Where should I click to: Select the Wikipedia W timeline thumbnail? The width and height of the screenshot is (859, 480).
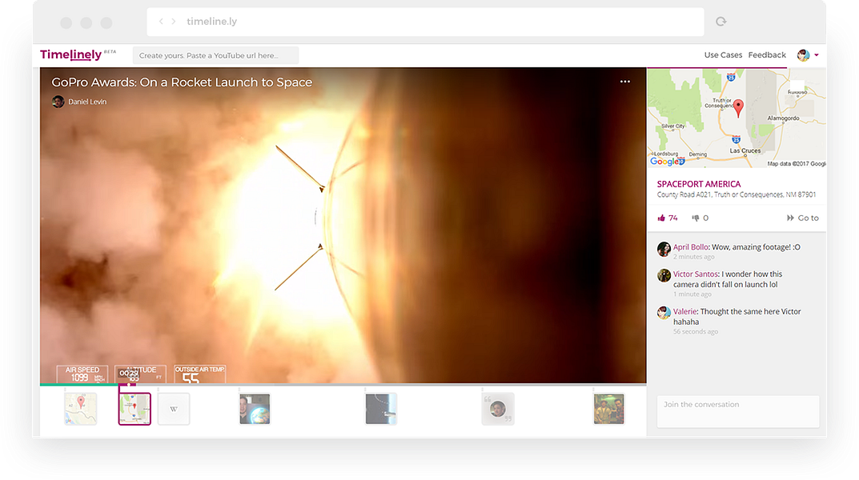point(174,409)
